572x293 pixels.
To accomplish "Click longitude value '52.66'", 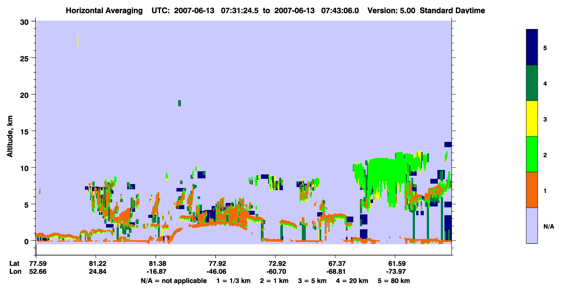I will [38, 271].
